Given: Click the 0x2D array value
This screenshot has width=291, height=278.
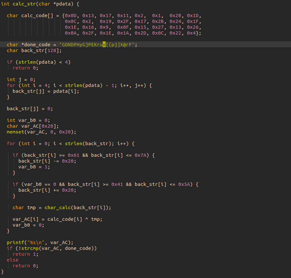Looking at the screenshot, I should click(x=140, y=33).
